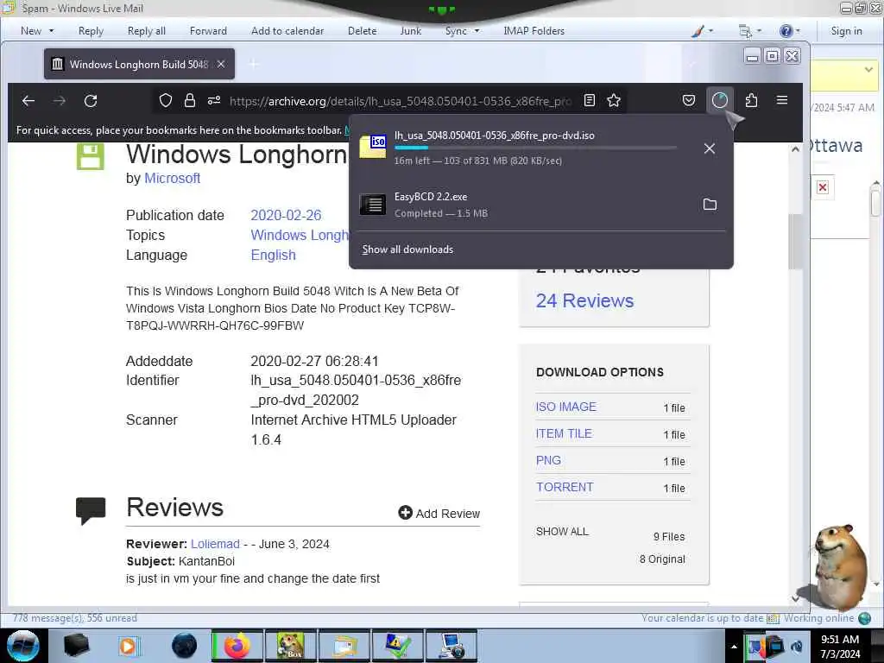This screenshot has height=663, width=884.
Task: Click SHOW ALL download files
Action: [x=562, y=531]
